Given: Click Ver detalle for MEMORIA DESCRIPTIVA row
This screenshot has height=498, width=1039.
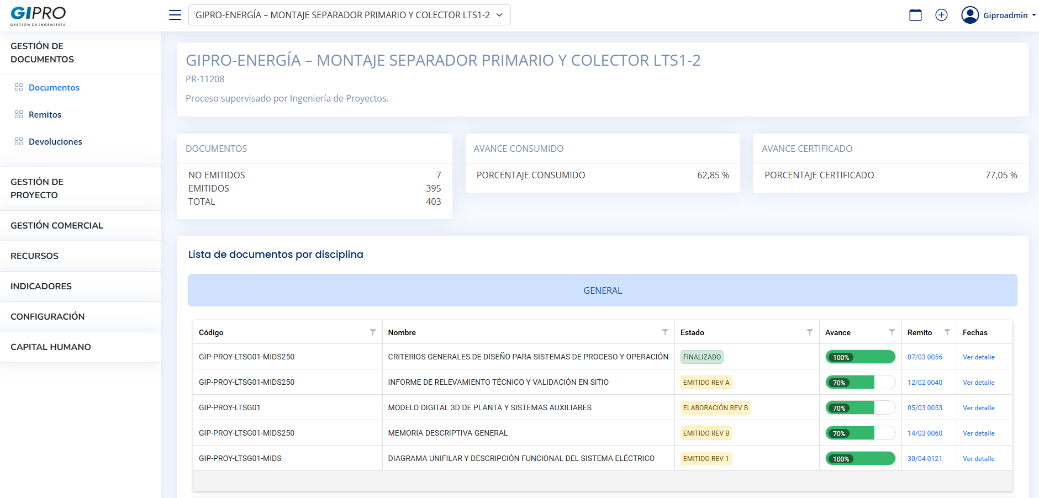Looking at the screenshot, I should pos(978,433).
